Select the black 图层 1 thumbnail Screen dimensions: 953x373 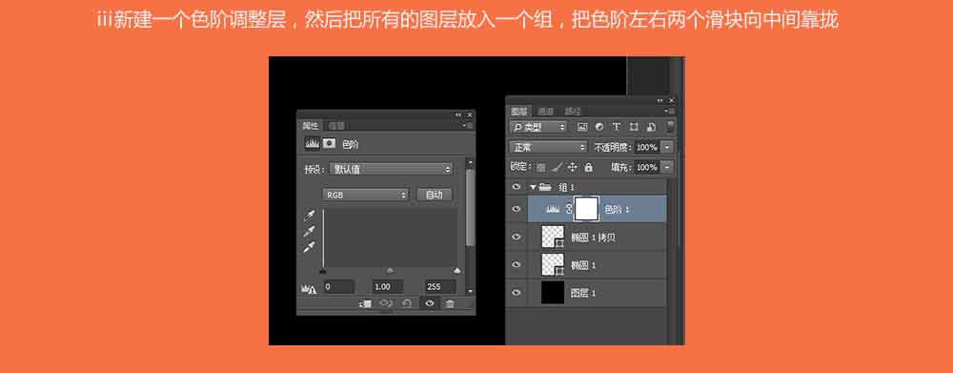[553, 293]
